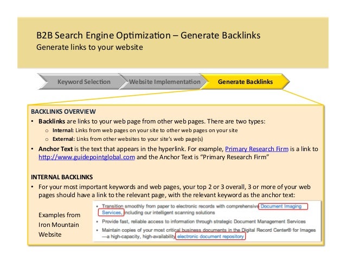Click the subtitle 'Generate links to your website'
Screen dimensions: 346x267
tap(89, 47)
